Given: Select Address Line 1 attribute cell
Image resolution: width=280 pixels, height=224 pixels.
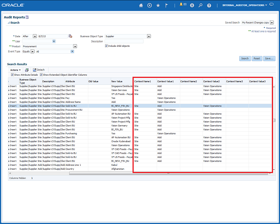Looking at the screenshot, I should tap(77, 165).
